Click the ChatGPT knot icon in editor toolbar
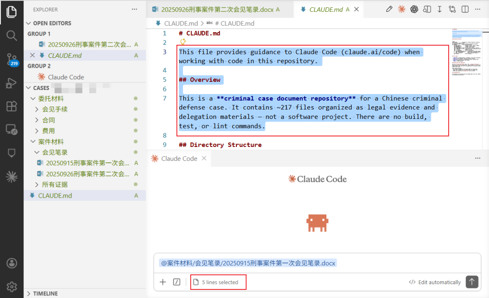Image resolution: width=489 pixels, height=298 pixels. (414, 9)
